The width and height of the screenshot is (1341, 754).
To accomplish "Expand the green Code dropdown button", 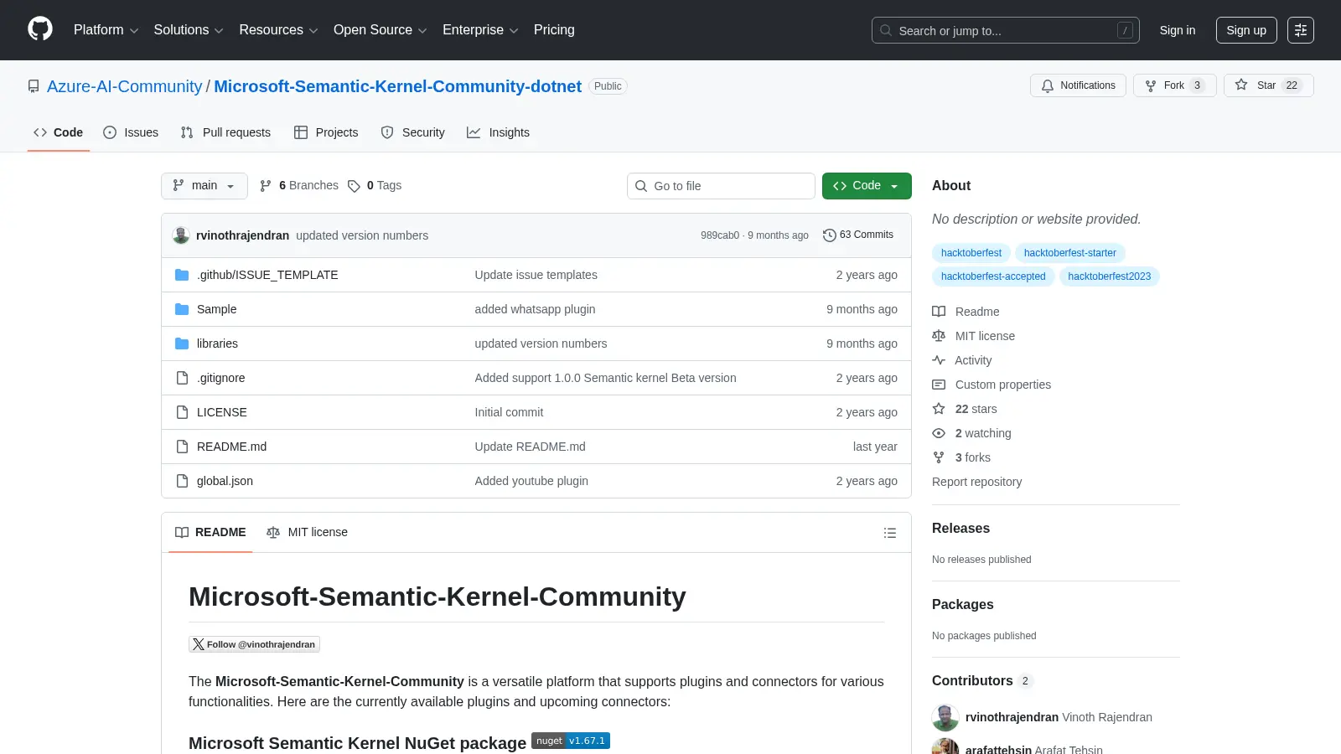I will tap(867, 186).
